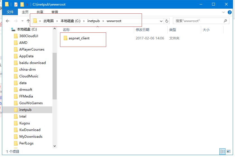Maximize the wwwroot Explorer window
This screenshot has height=157, width=235.
point(213,4)
